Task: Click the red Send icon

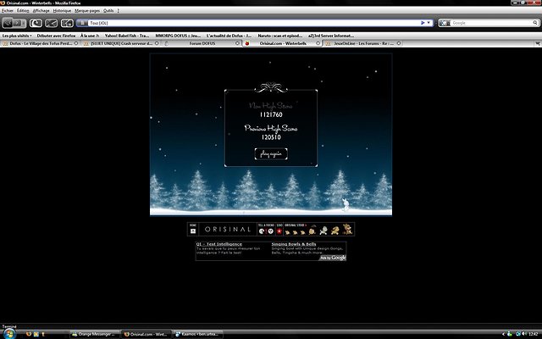Action: coord(279,231)
